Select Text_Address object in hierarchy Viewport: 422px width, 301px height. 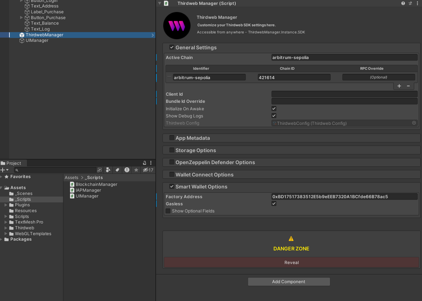(x=42, y=6)
